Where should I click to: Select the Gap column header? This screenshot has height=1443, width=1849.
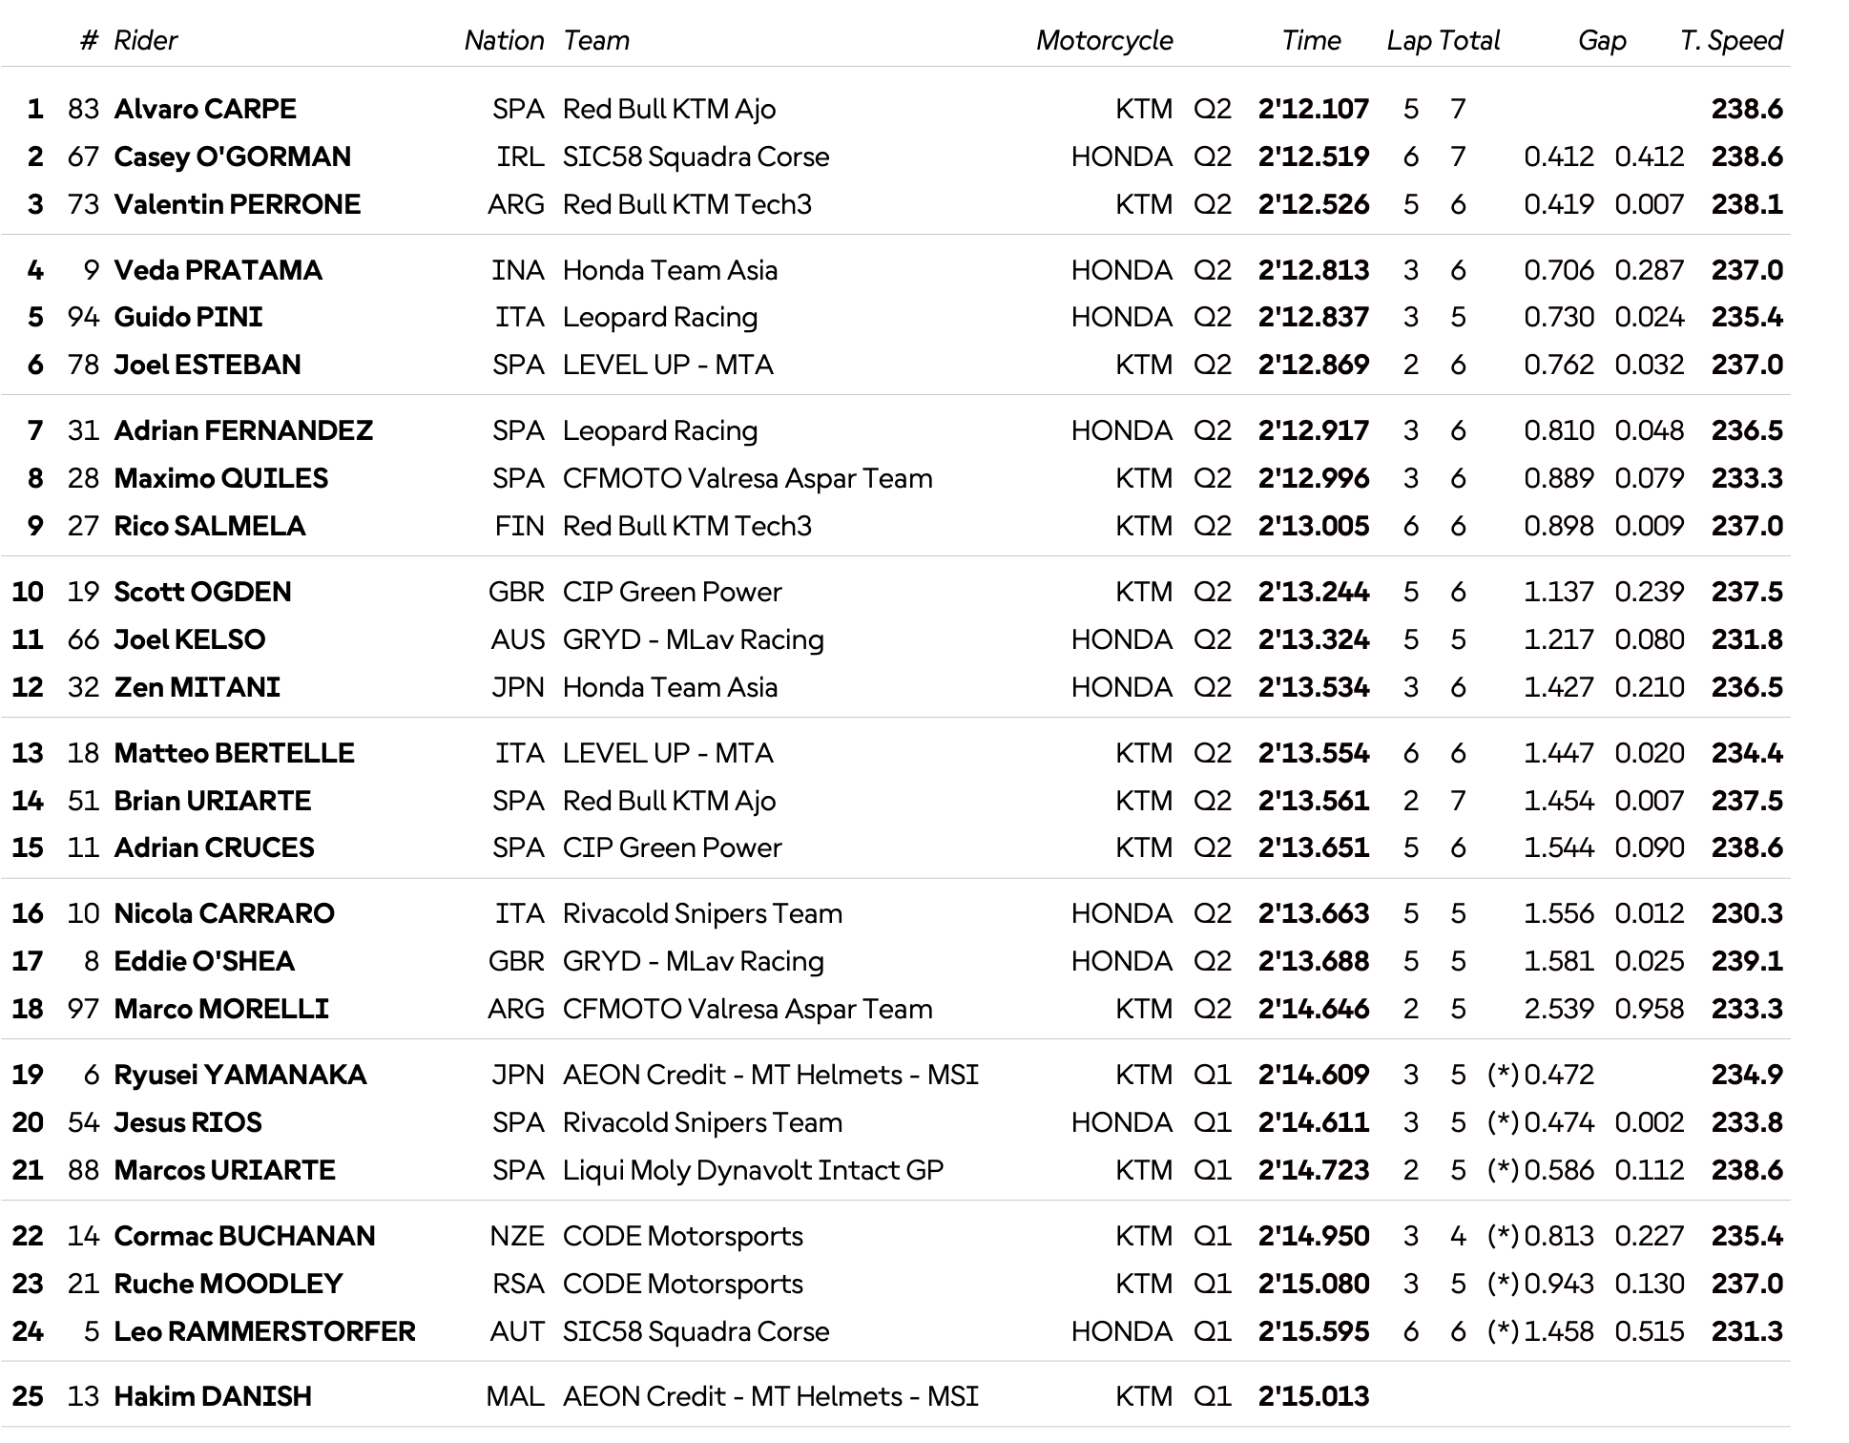[1602, 40]
